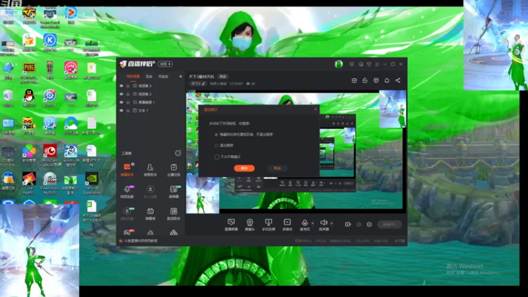Open settings gear near the start button
Screen dimensions: 528x297
(370, 224)
